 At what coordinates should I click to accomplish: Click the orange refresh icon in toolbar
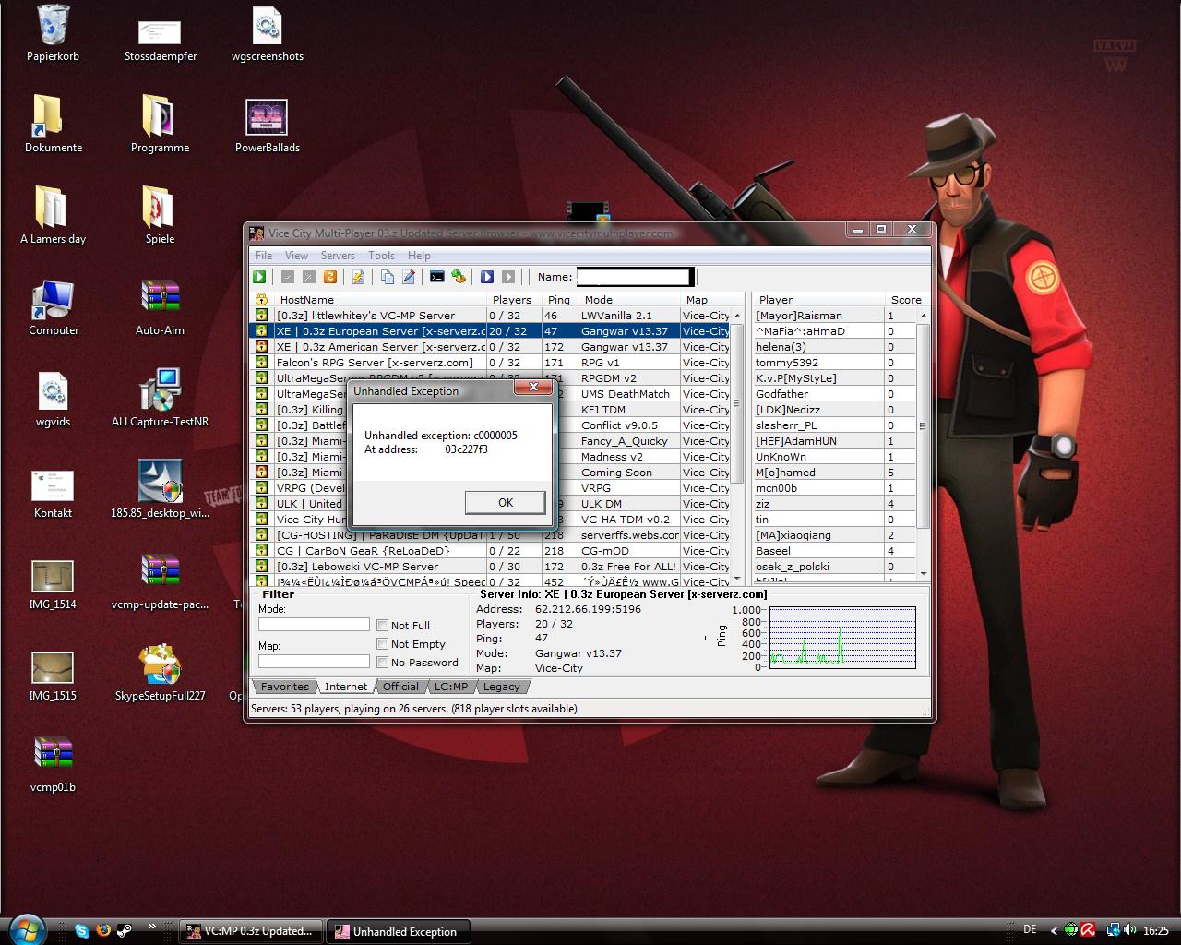(329, 277)
